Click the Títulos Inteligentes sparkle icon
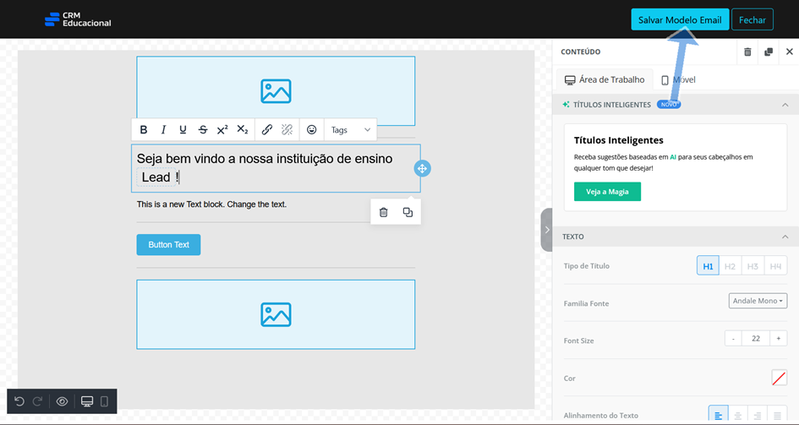 (x=566, y=104)
